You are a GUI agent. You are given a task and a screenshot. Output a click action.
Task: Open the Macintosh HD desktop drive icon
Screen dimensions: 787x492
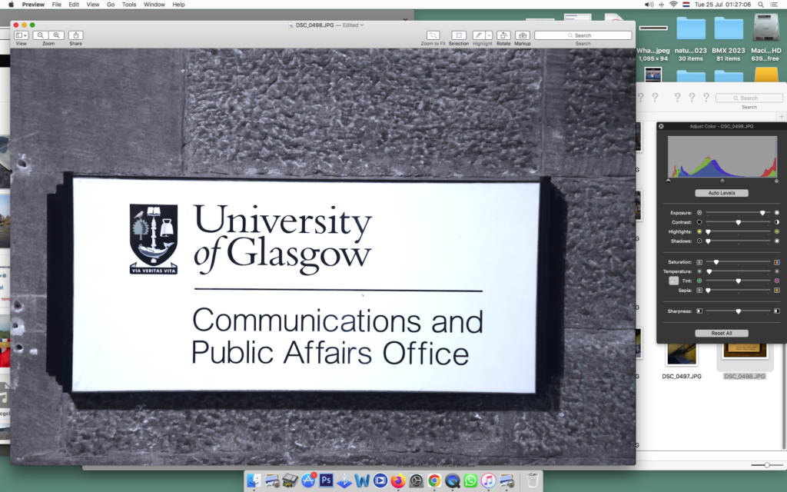(x=766, y=28)
